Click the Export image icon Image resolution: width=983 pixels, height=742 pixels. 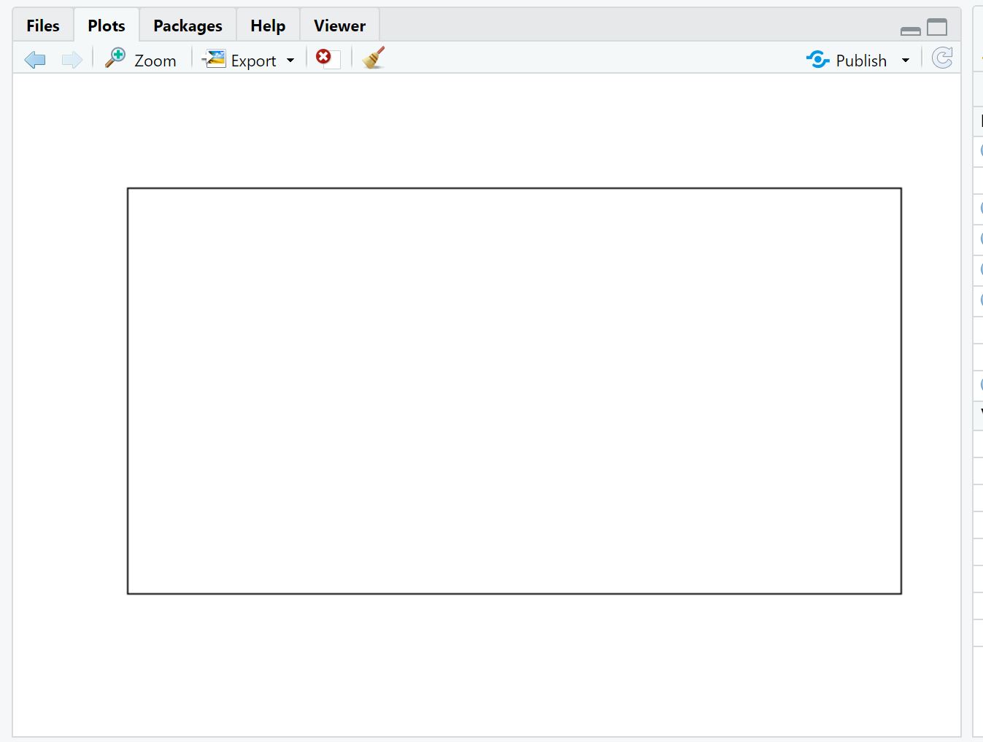click(214, 58)
